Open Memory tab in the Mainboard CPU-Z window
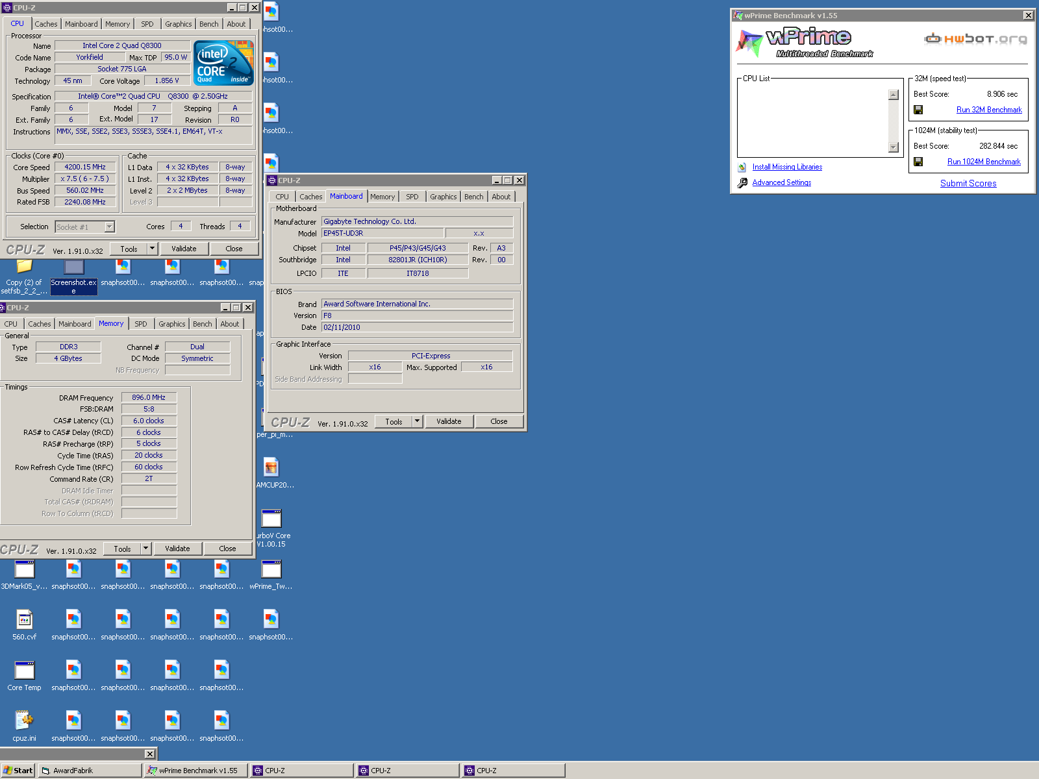 [x=382, y=197]
